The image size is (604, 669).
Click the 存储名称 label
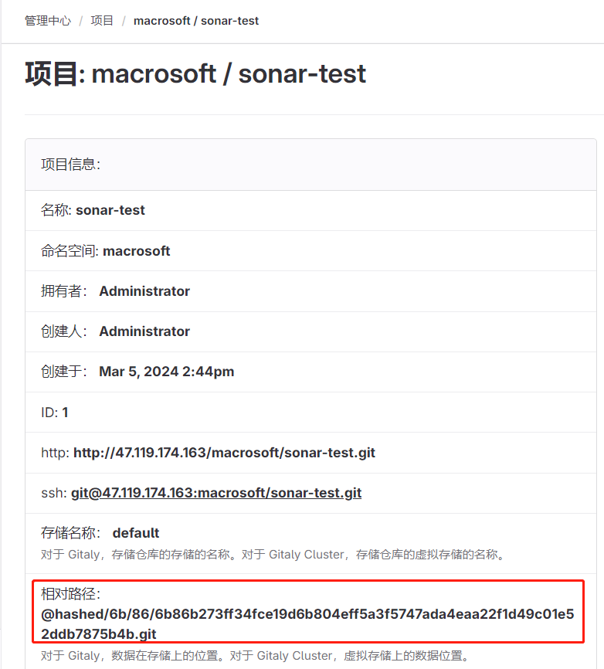pos(70,533)
